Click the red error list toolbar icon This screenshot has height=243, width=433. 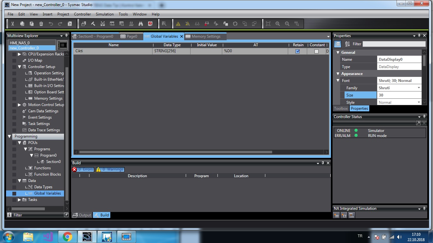click(x=150, y=24)
